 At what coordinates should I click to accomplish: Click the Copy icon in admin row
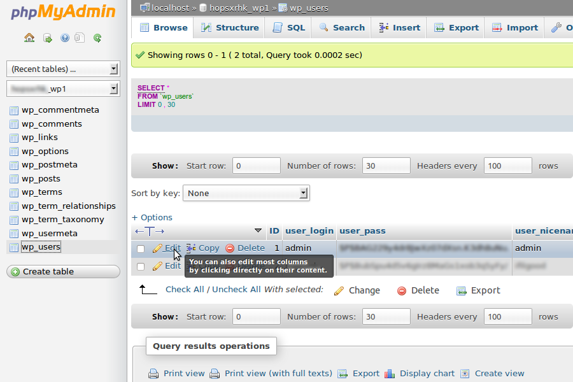point(191,248)
